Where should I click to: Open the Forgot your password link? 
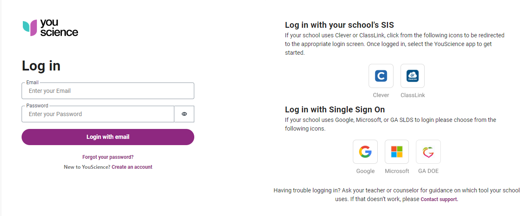pos(108,157)
